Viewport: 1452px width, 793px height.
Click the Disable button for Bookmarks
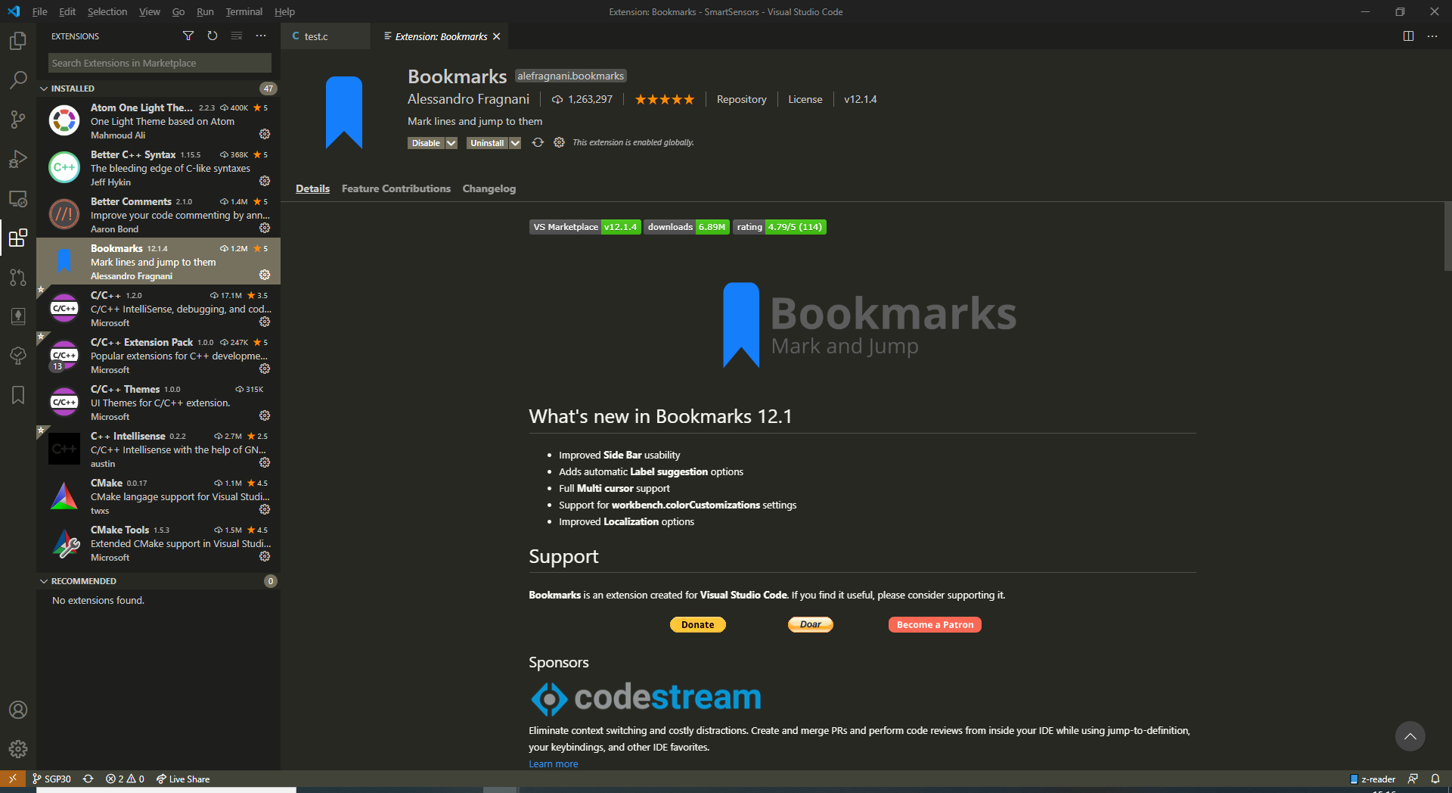[x=426, y=143]
